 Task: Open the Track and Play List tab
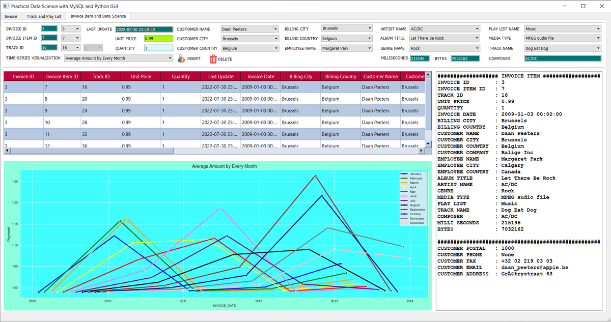coord(43,16)
